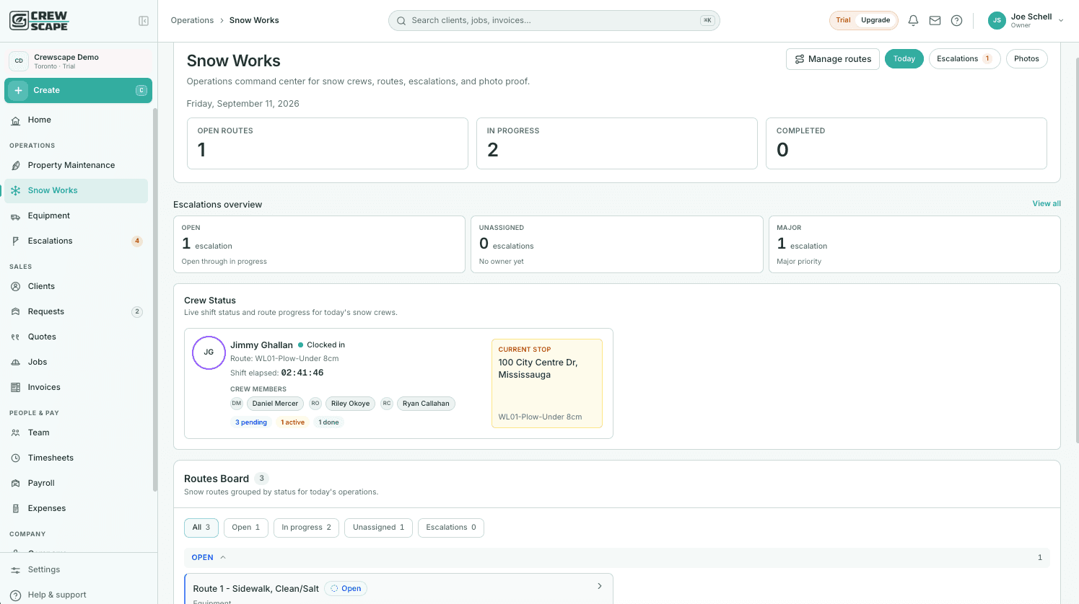The width and height of the screenshot is (1079, 604).
Task: Collapse the sidebar with the panel icon
Action: click(x=144, y=21)
